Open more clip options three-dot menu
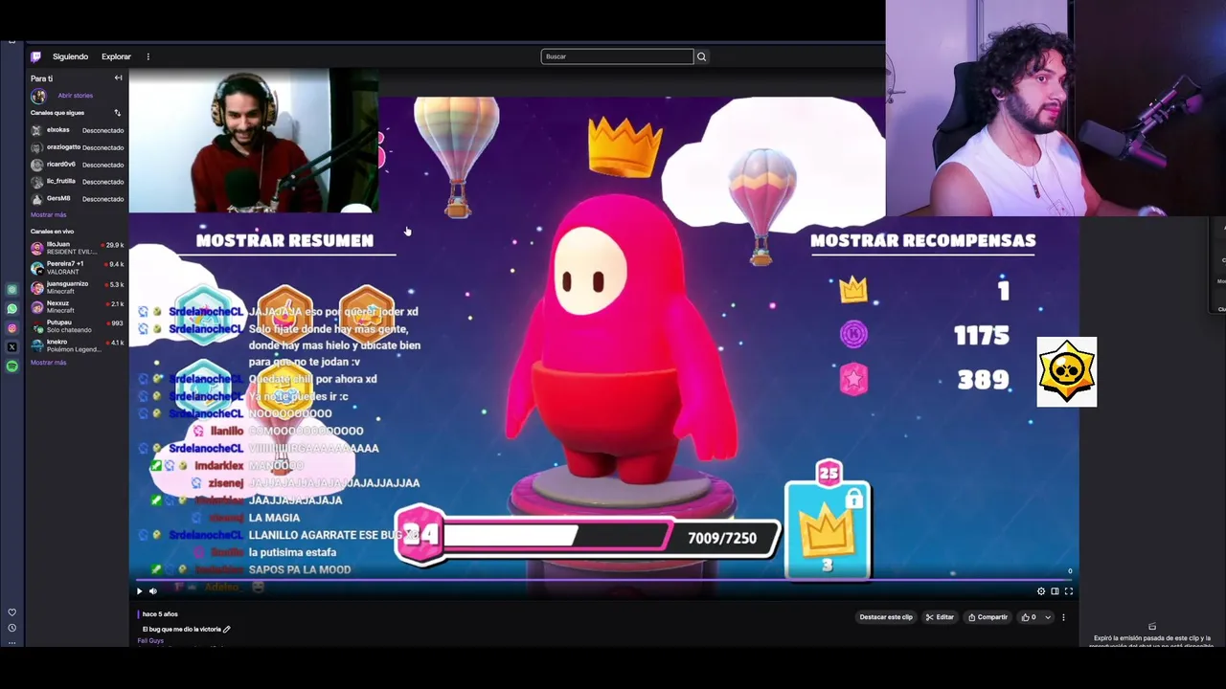This screenshot has width=1226, height=689. (1063, 617)
